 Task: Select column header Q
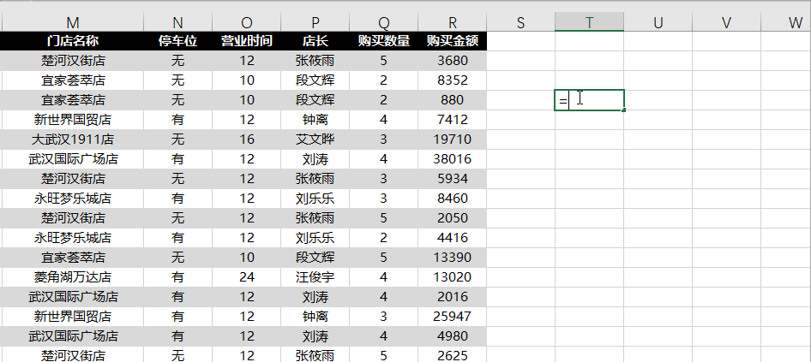(x=383, y=22)
